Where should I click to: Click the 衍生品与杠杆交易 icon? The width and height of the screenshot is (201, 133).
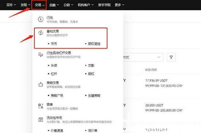click(x=41, y=55)
